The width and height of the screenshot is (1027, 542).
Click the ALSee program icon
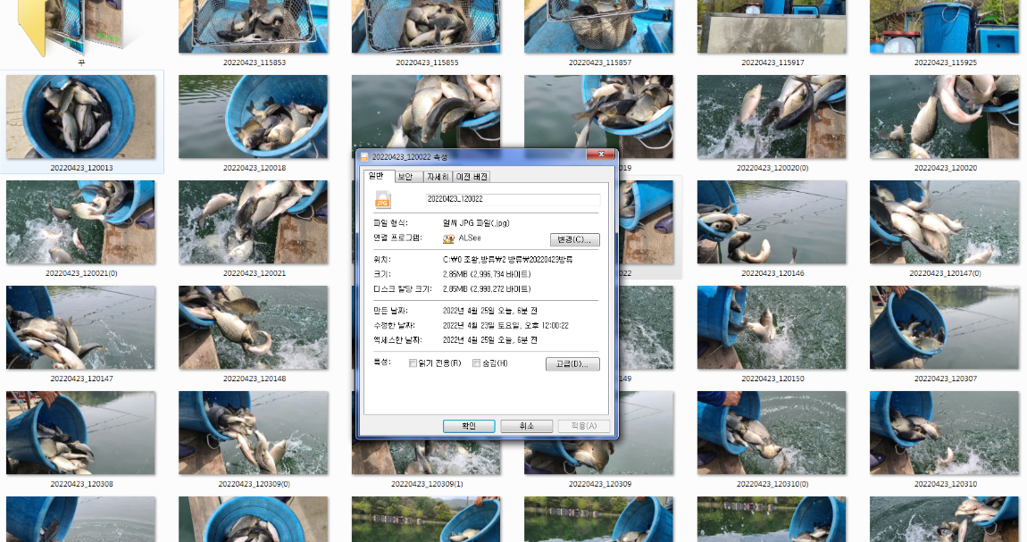click(448, 238)
